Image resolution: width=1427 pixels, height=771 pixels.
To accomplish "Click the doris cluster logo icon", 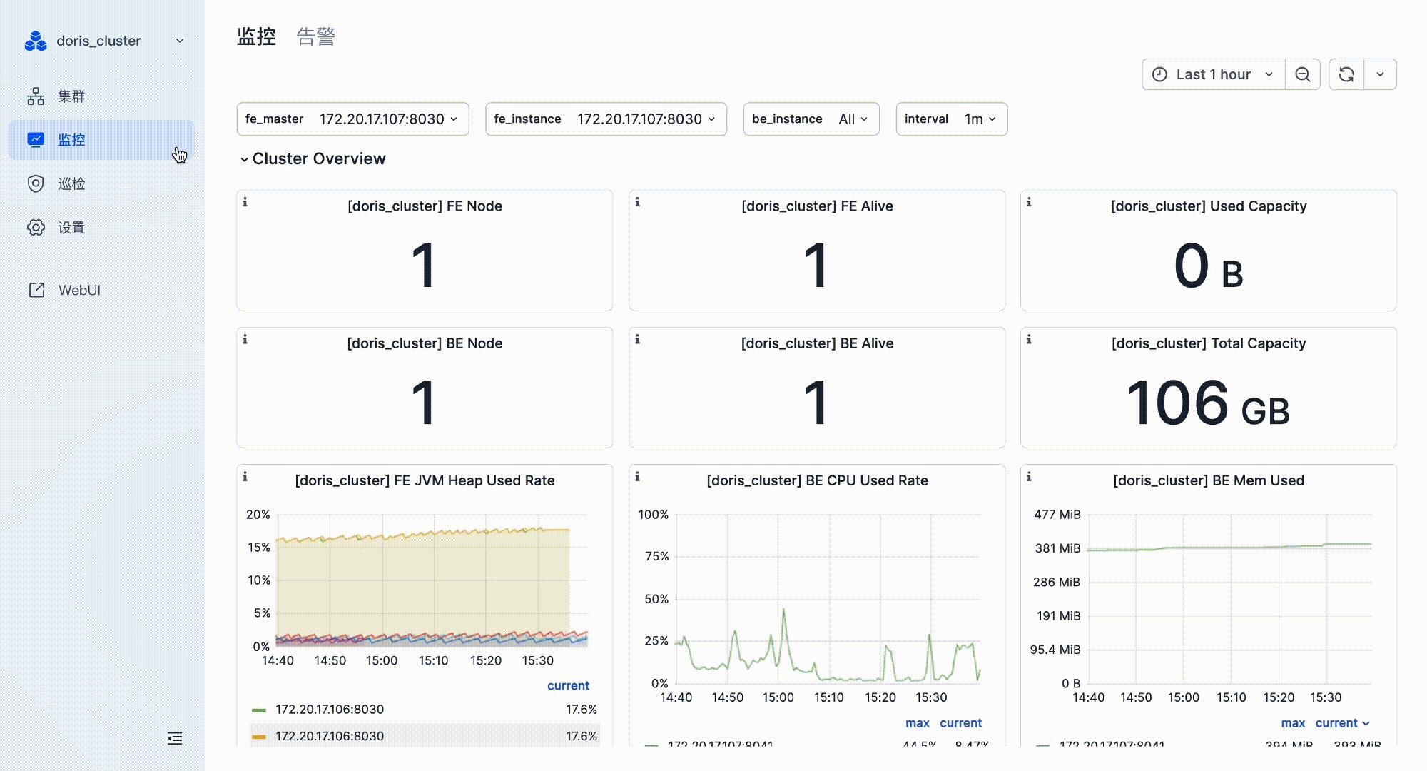I will 35,41.
